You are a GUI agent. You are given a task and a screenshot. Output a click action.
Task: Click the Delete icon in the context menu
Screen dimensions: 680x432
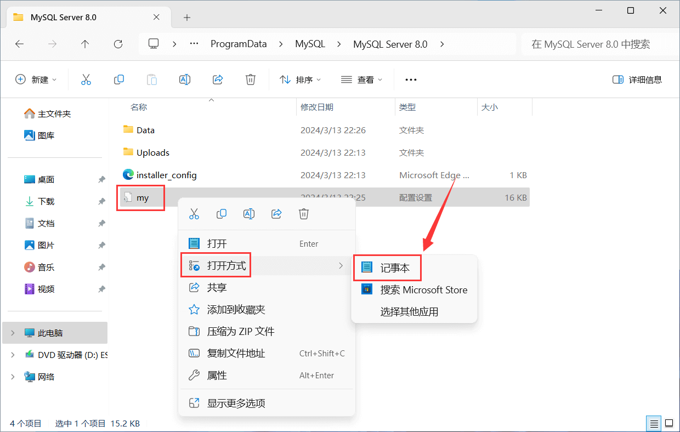click(x=304, y=214)
